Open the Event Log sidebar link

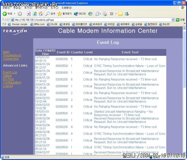pos(10,72)
